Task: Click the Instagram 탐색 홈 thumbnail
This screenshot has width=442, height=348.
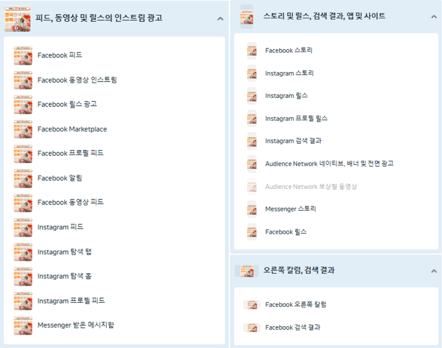Action: (x=23, y=277)
